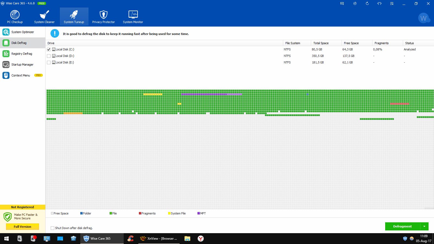Viewport: 434px width, 244px height.
Task: Sort by the Free Space column header
Action: (357, 43)
